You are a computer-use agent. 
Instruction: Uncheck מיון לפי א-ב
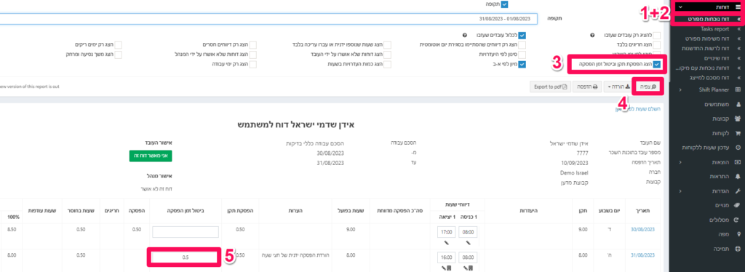tap(522, 64)
